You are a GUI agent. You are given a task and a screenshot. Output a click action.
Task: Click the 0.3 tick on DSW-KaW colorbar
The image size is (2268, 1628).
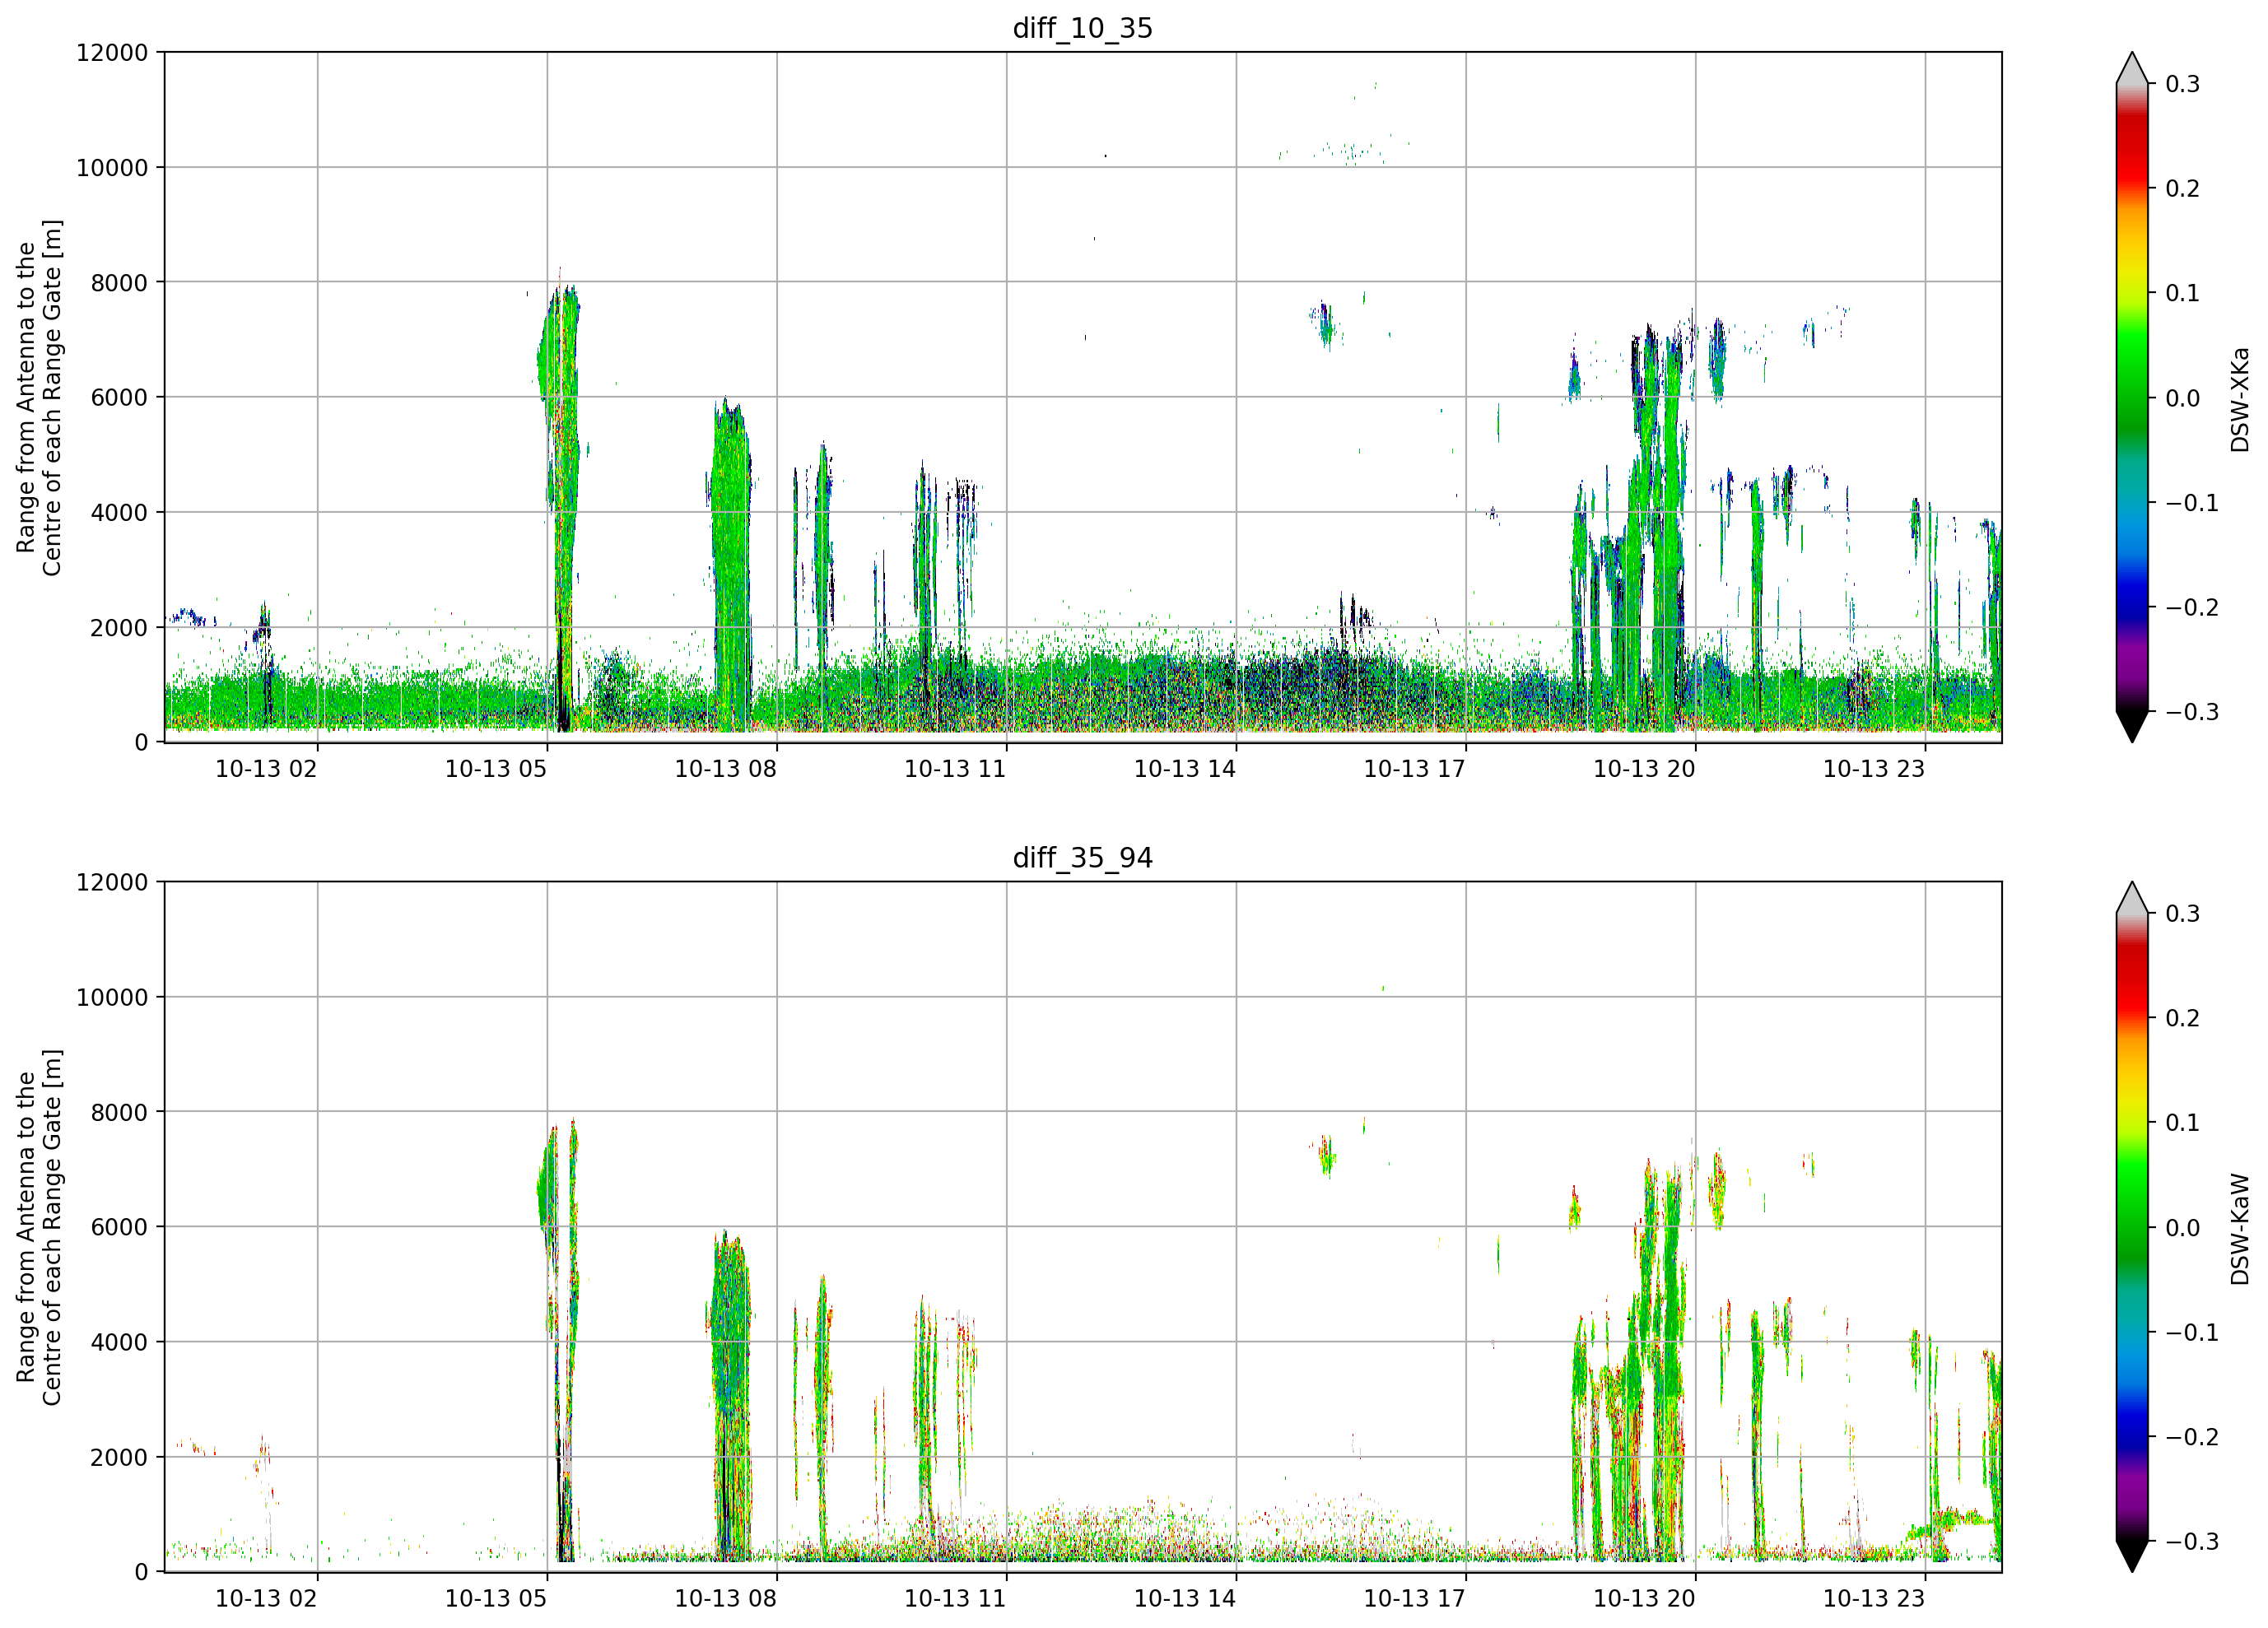coord(2183,914)
